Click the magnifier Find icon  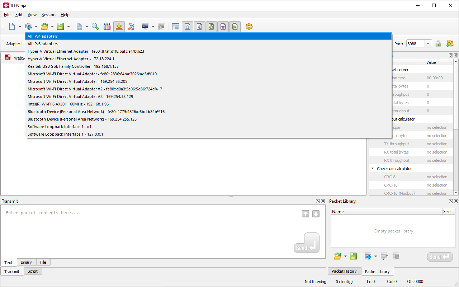95,27
